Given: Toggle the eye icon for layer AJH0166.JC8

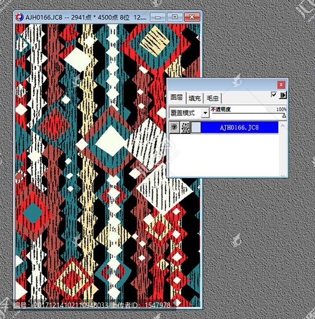Looking at the screenshot, I should click(x=174, y=128).
